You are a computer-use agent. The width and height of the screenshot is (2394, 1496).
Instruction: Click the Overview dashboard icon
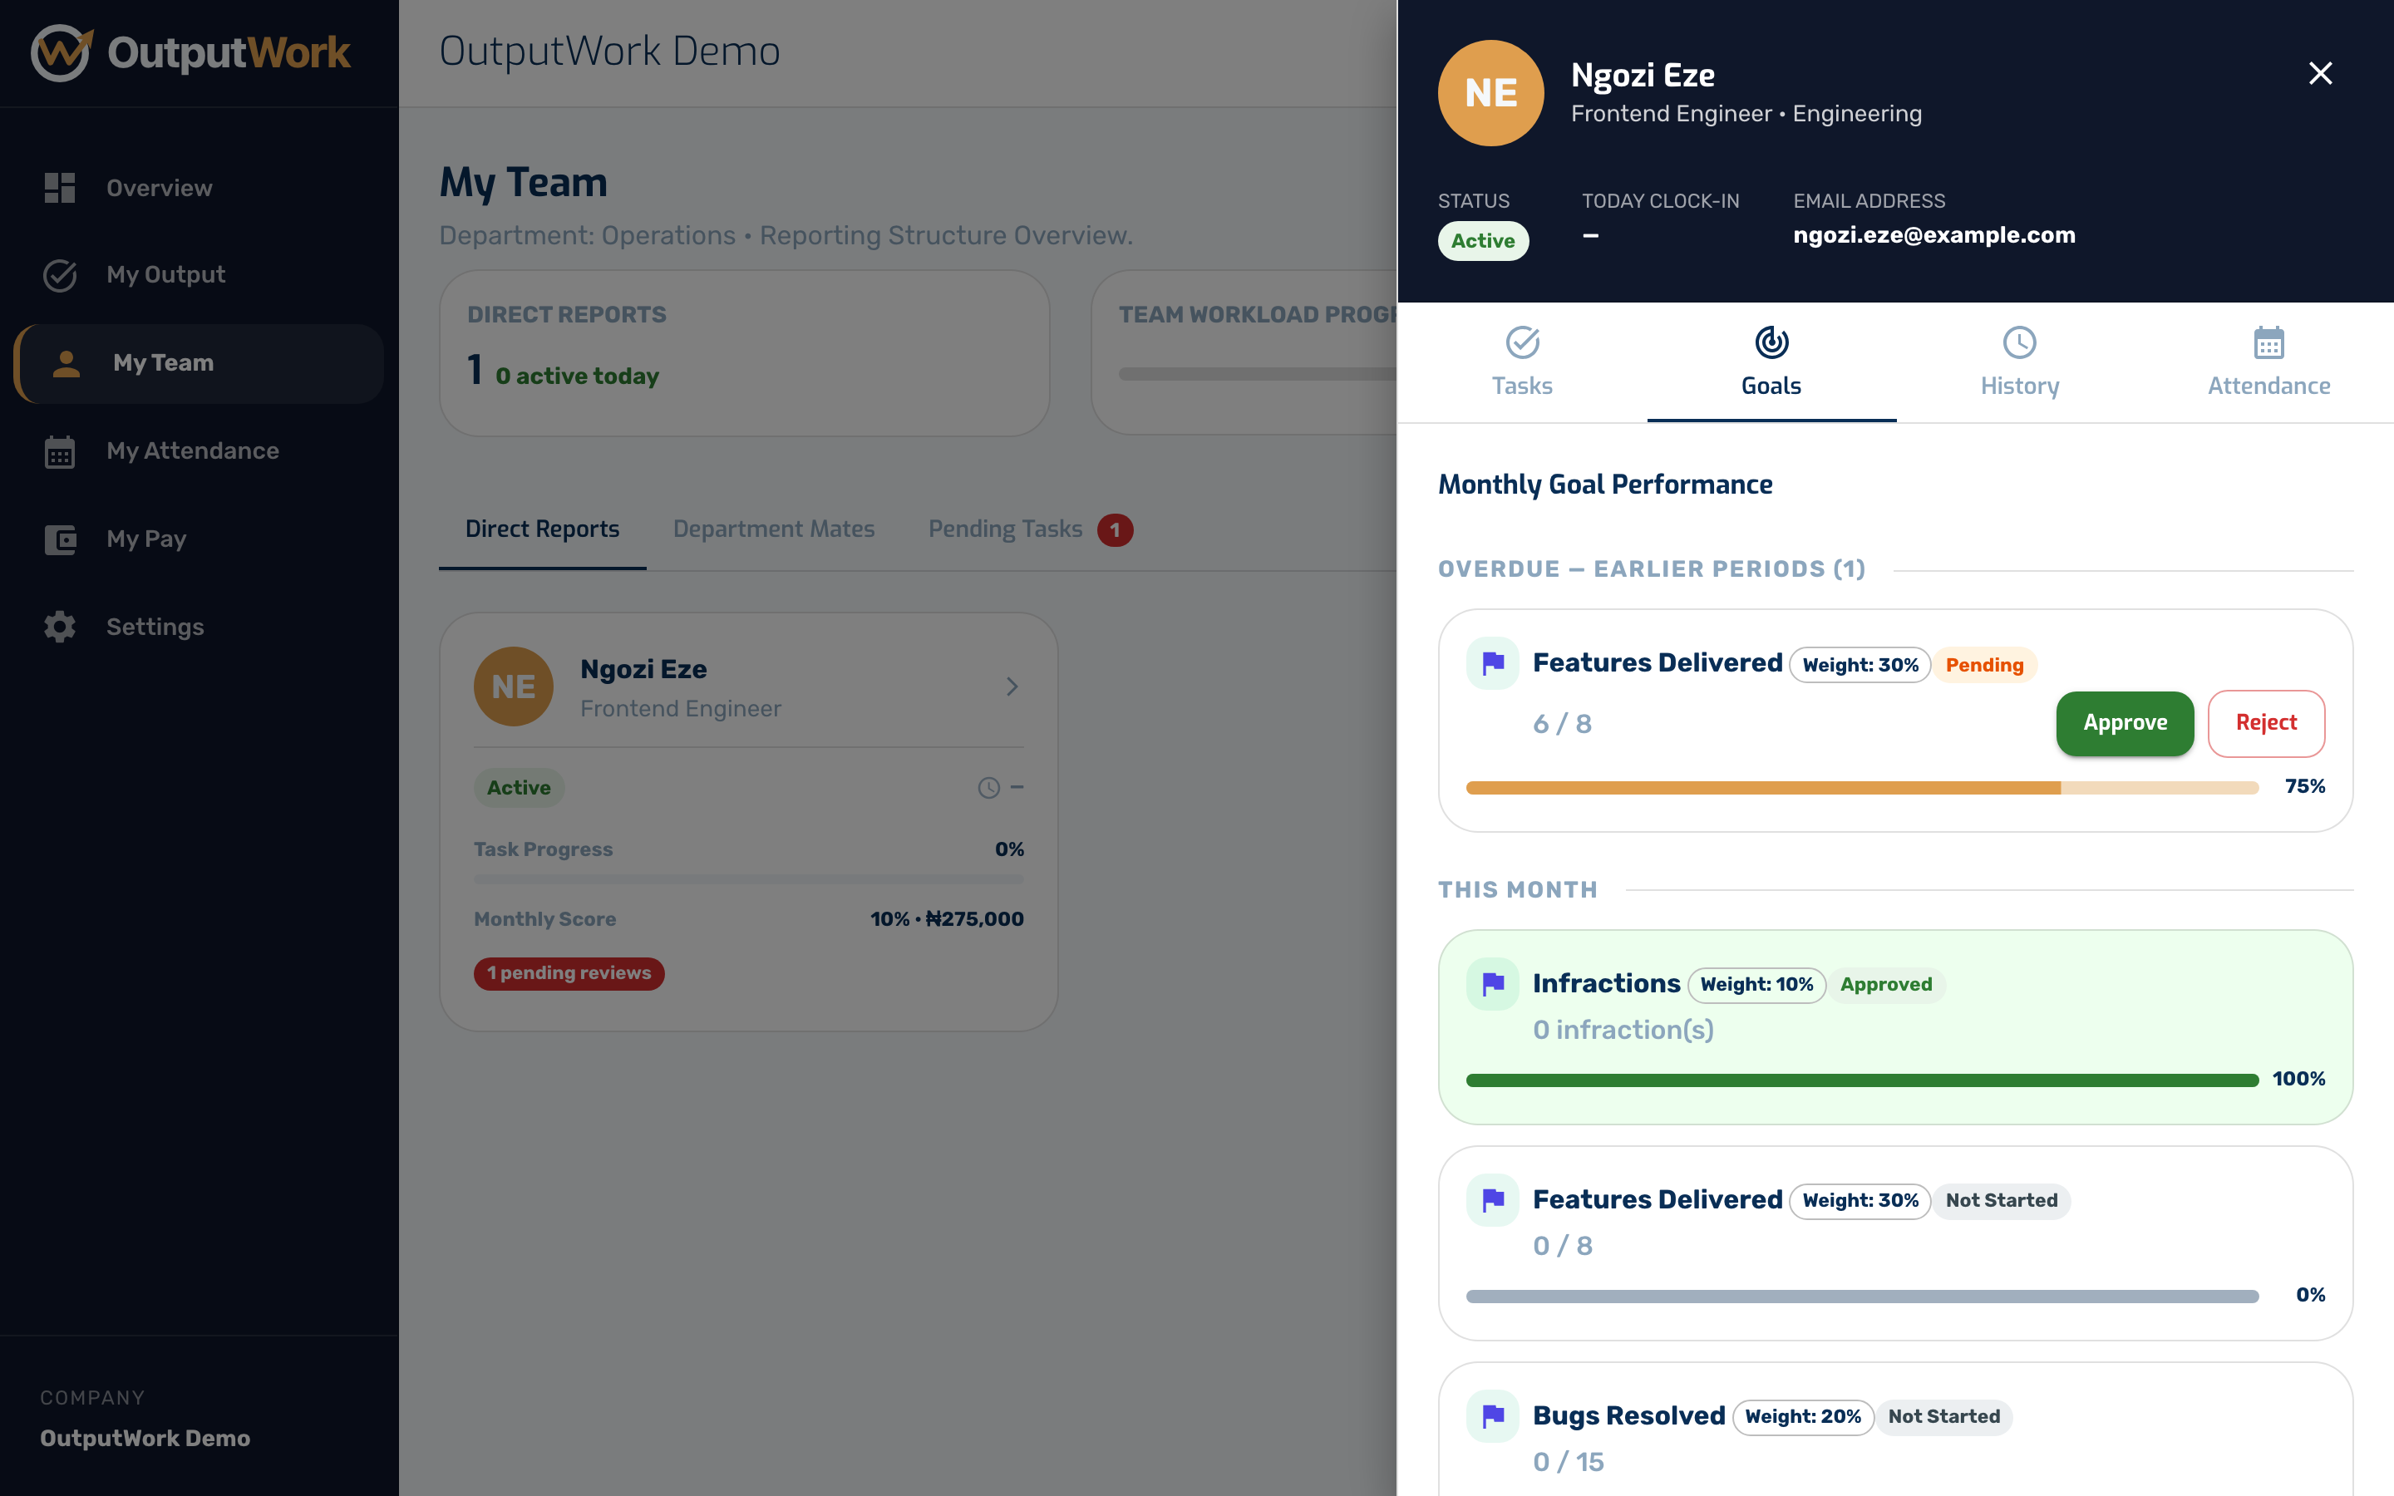pyautogui.click(x=59, y=188)
